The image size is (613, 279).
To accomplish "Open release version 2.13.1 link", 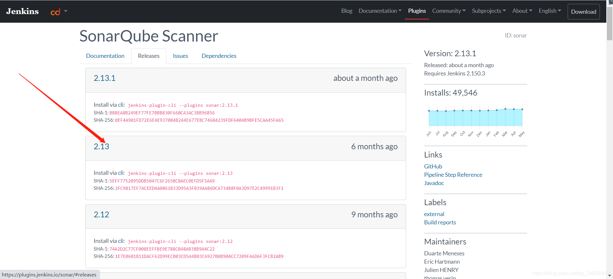I will 104,78.
